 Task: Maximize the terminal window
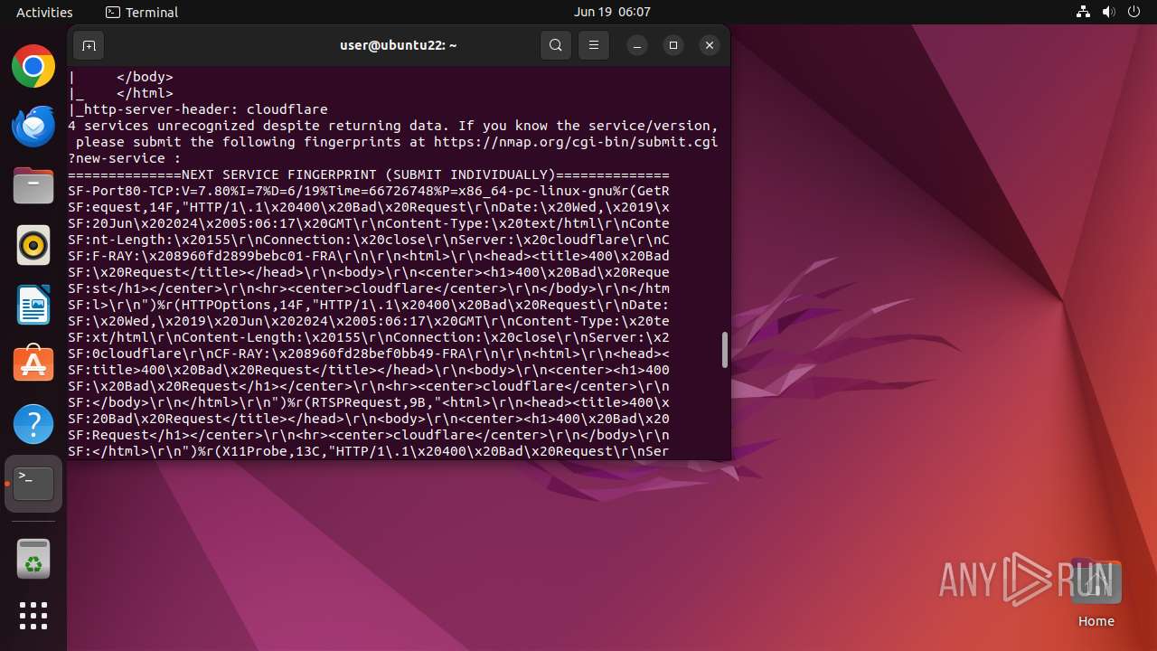pyautogui.click(x=673, y=45)
